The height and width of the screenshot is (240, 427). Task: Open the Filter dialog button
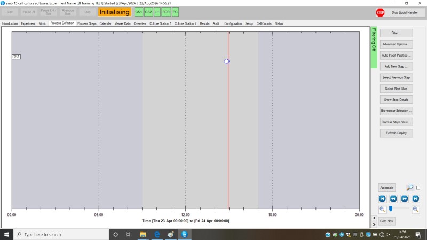point(396,33)
